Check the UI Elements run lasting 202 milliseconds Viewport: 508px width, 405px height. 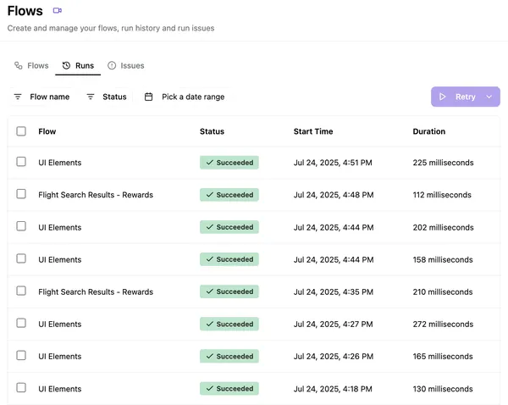pyautogui.click(x=21, y=226)
